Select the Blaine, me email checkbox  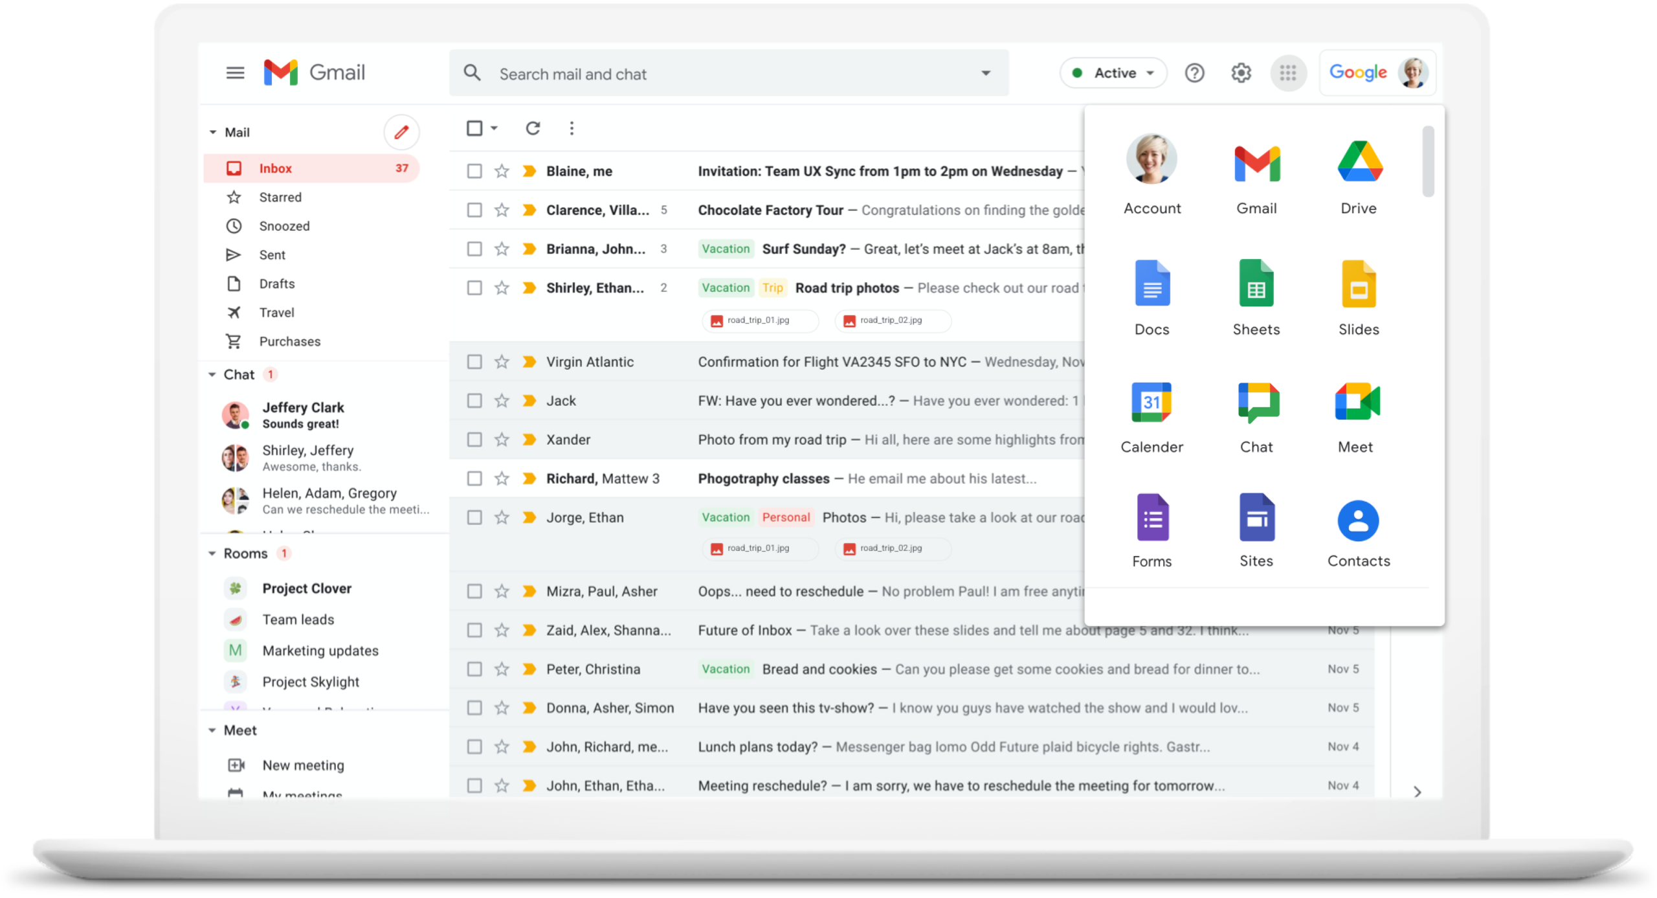tap(474, 171)
